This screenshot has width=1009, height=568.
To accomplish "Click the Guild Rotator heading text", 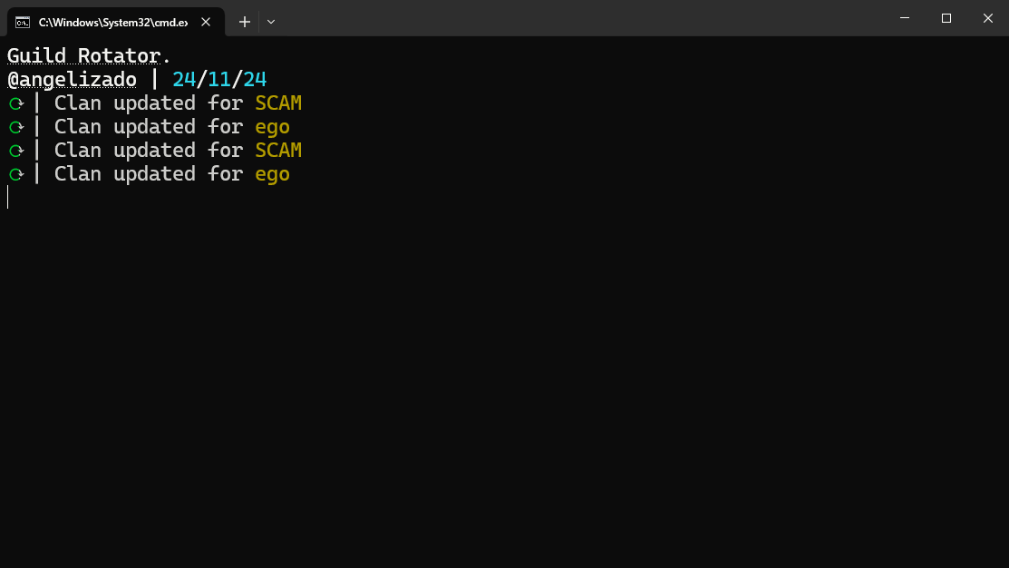I will click(x=89, y=56).
